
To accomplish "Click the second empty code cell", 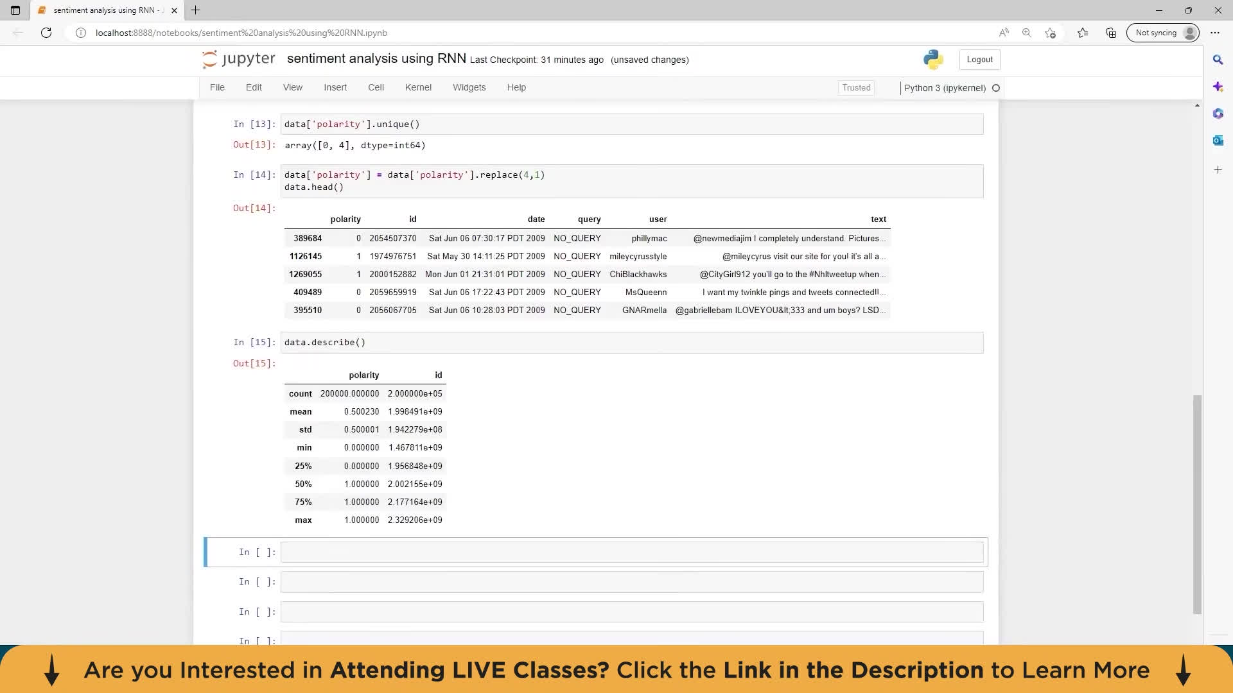I will [x=632, y=582].
